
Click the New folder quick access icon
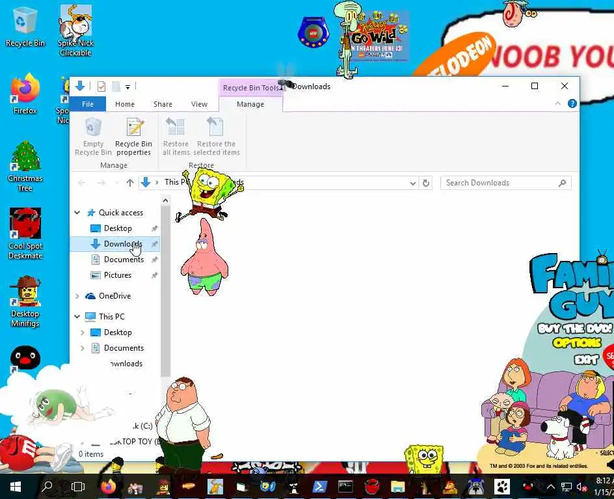click(x=116, y=86)
